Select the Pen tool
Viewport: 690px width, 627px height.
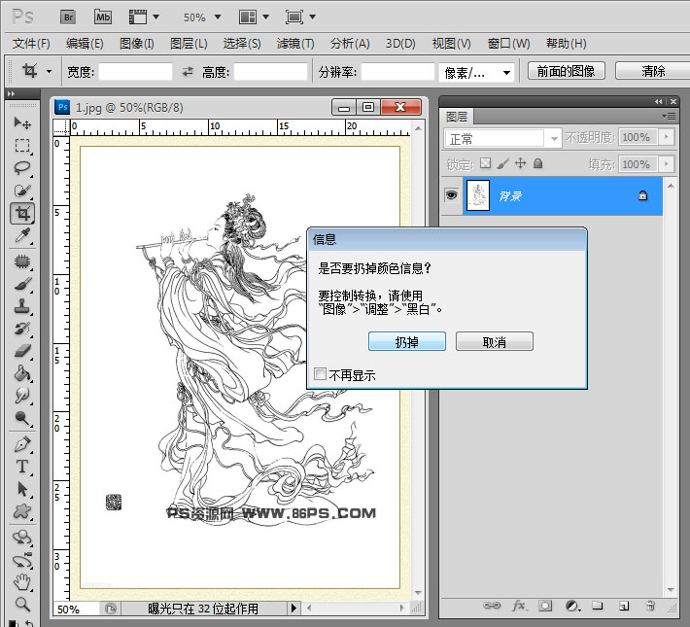click(x=22, y=444)
